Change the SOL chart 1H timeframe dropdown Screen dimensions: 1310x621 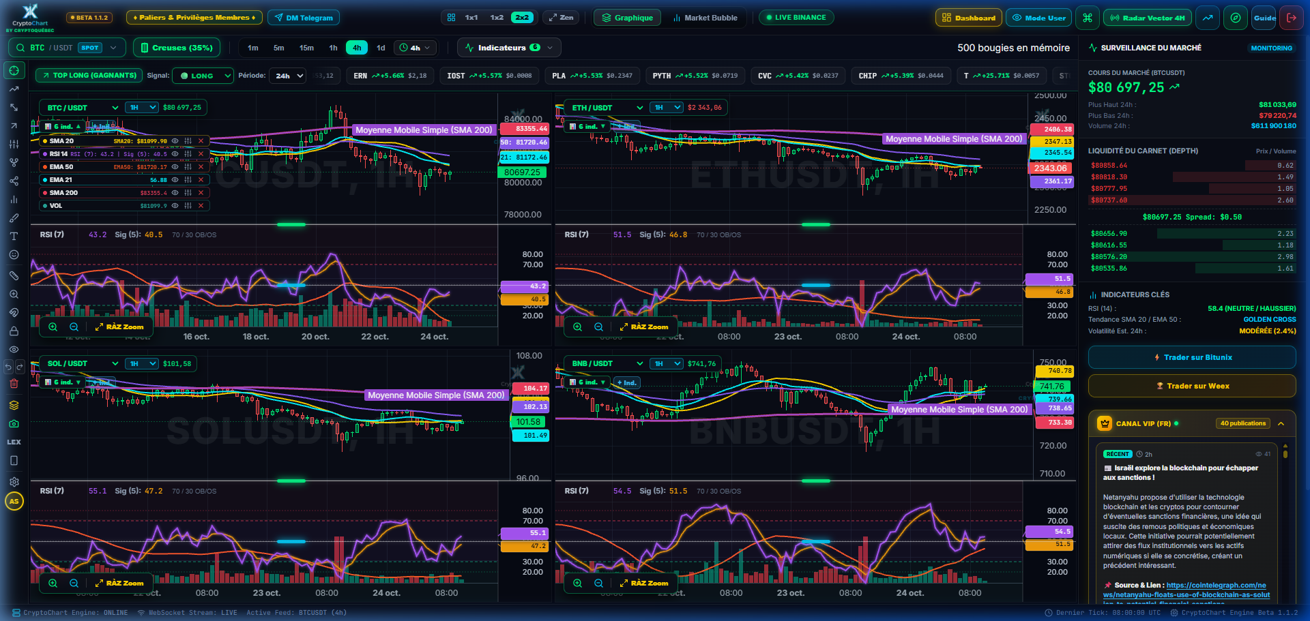142,364
